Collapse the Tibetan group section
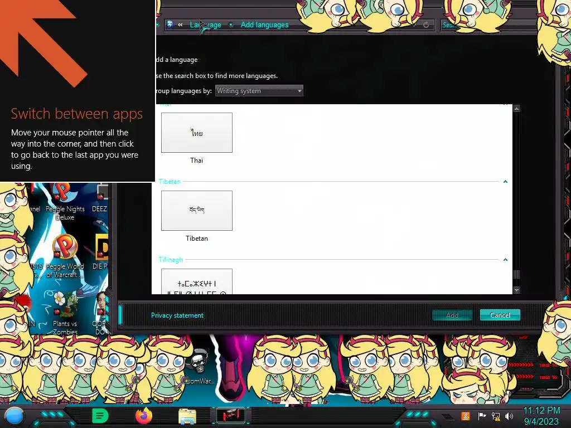 coord(505,182)
